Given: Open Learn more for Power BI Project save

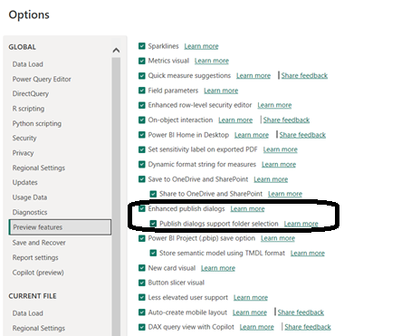Looking at the screenshot, I should pos(278,238).
